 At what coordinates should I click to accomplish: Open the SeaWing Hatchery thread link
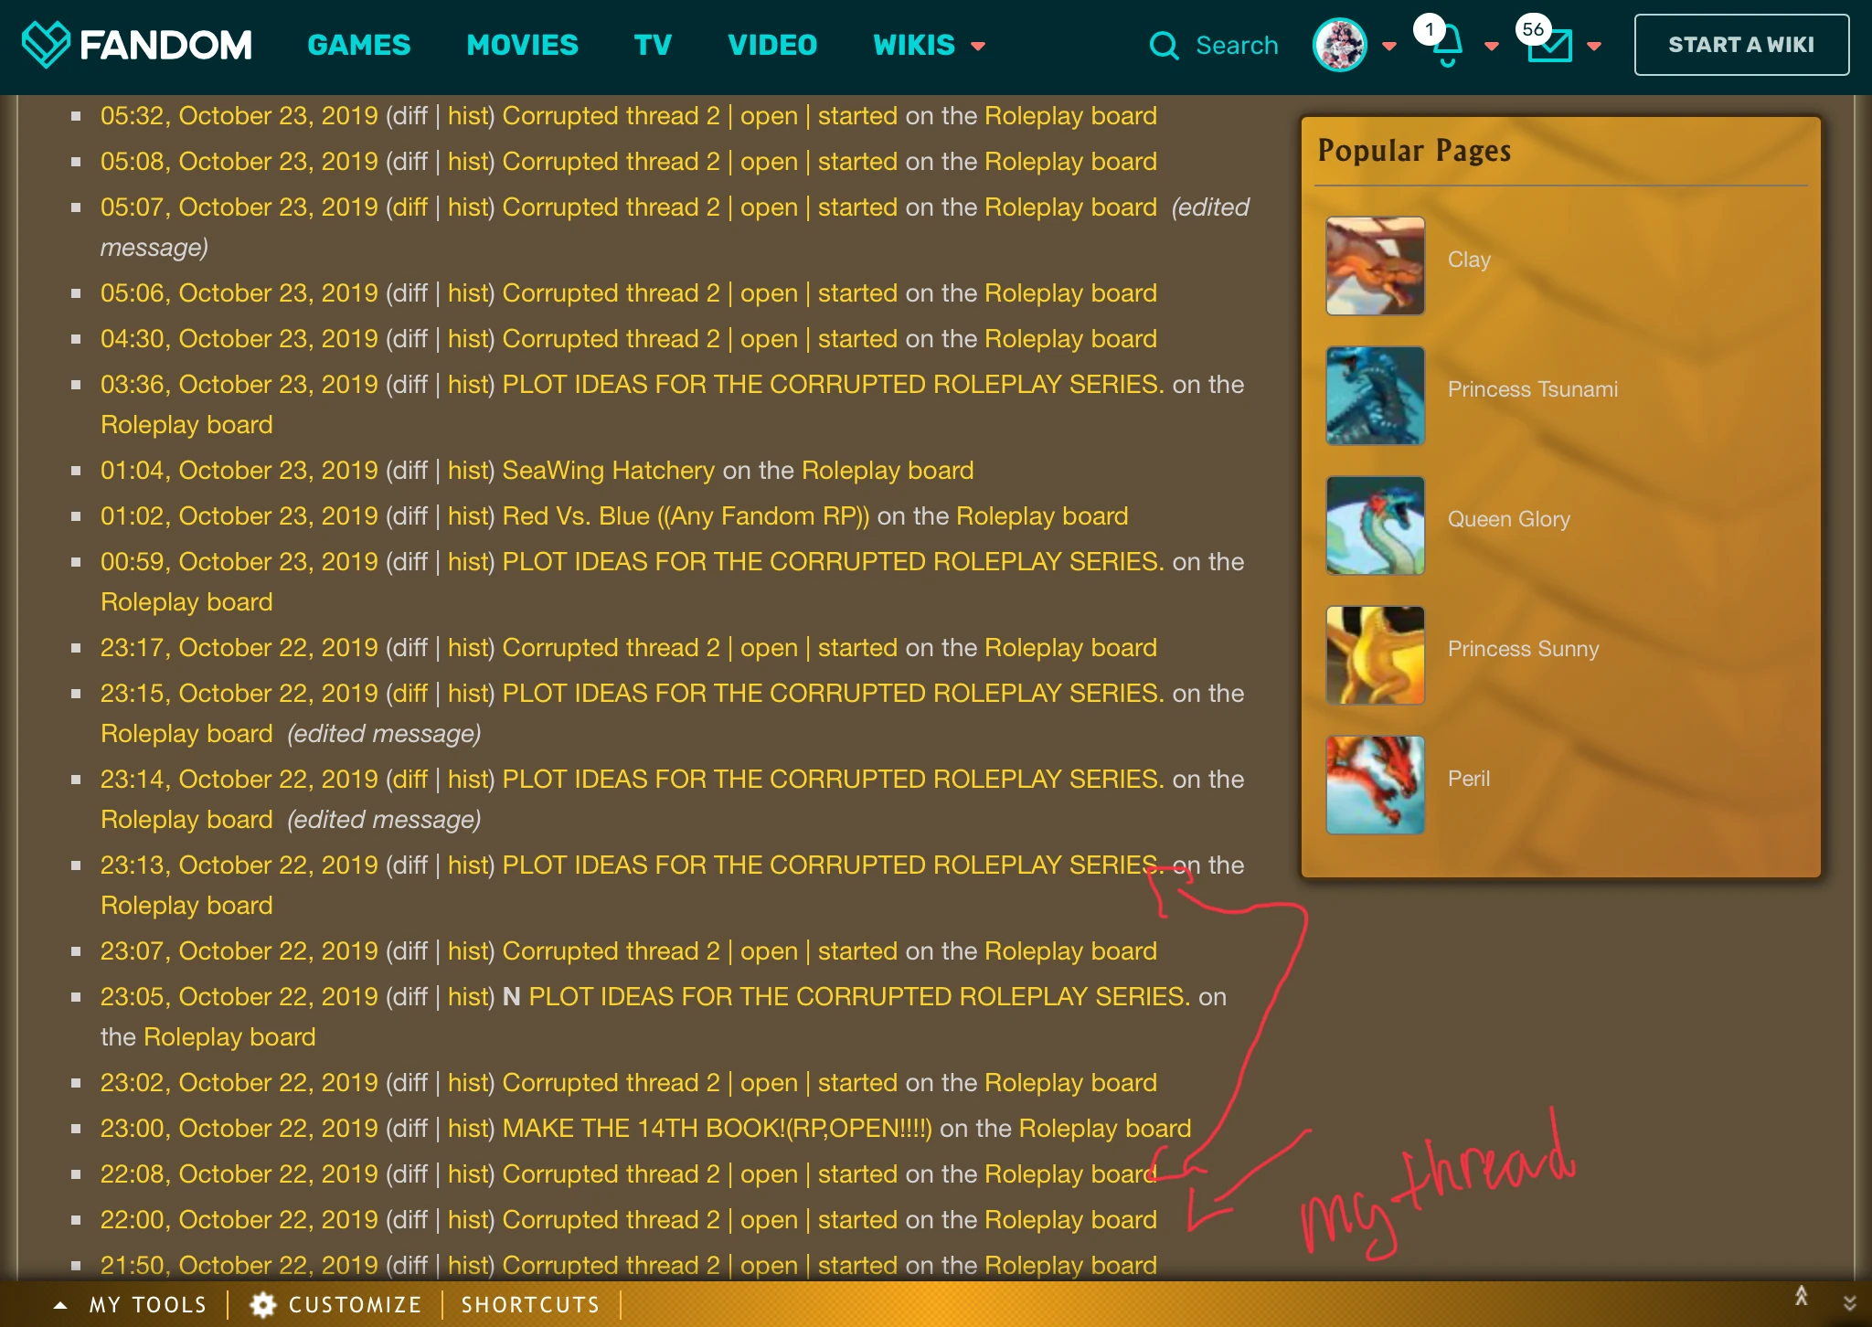coord(608,471)
